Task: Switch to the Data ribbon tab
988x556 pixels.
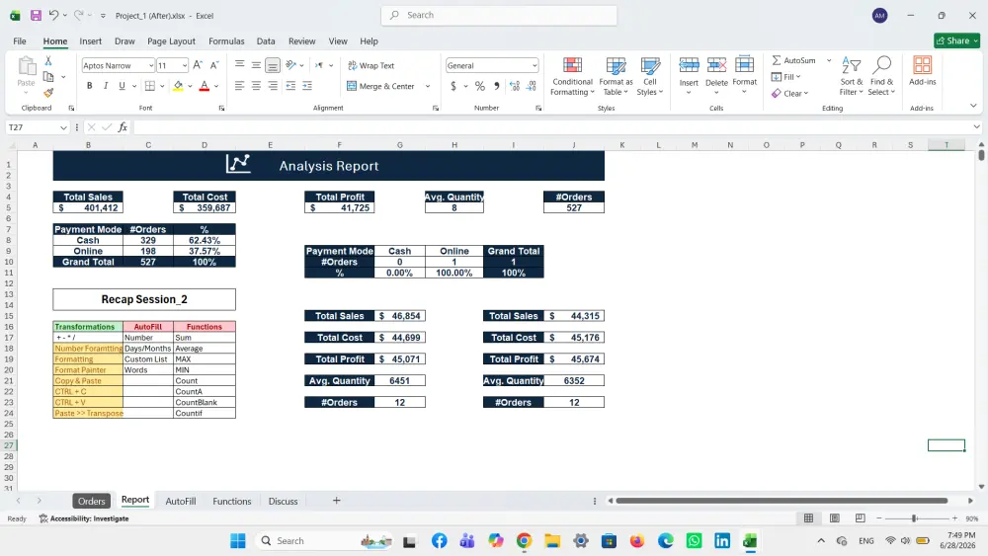Action: click(265, 40)
